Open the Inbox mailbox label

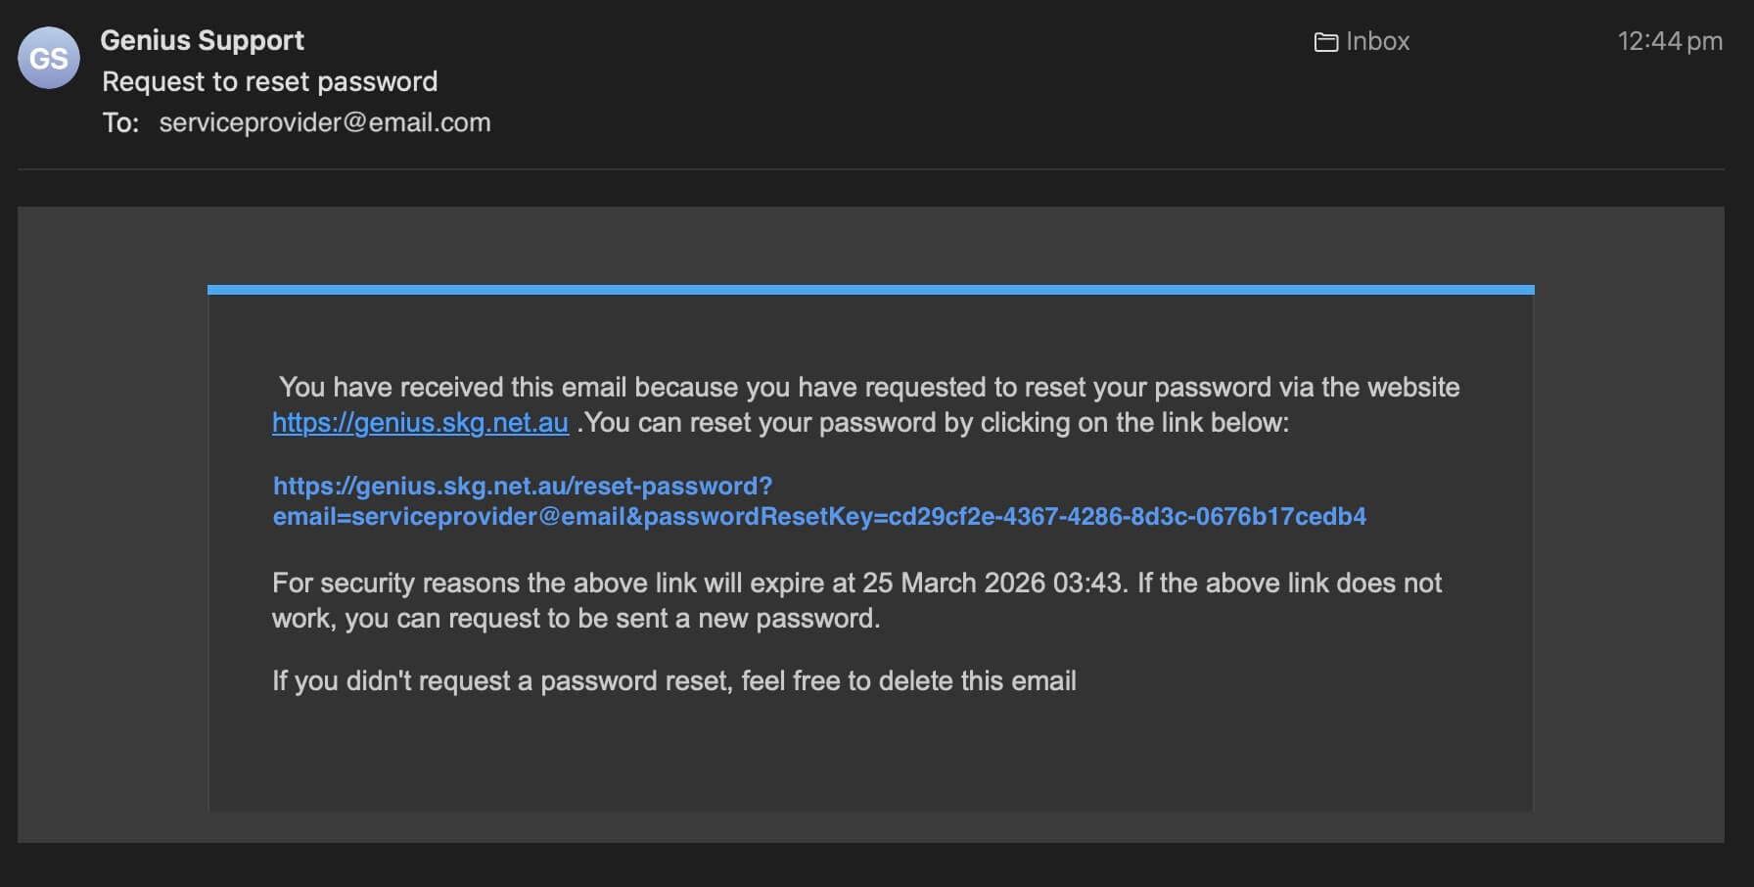tap(1377, 42)
